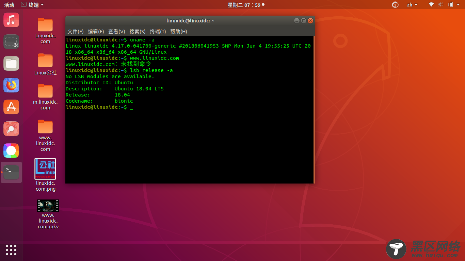Open Ubuntu Software center in dock
The image size is (465, 261).
(11, 107)
